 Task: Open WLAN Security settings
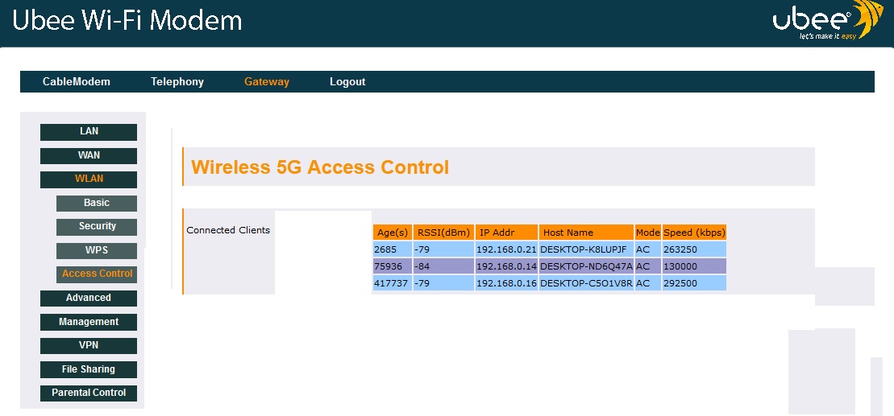click(x=97, y=226)
